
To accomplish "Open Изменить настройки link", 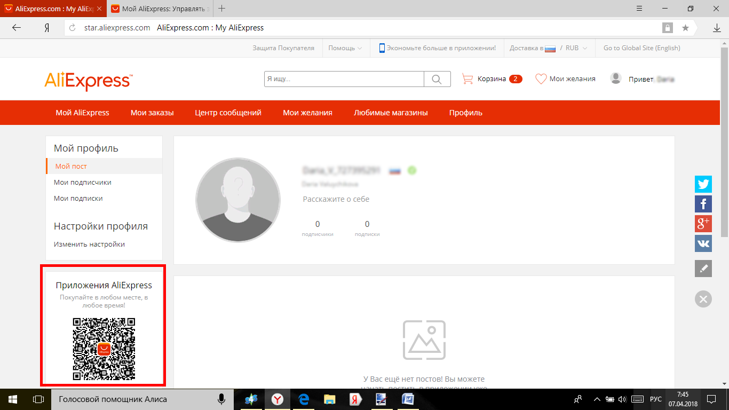I will point(89,244).
